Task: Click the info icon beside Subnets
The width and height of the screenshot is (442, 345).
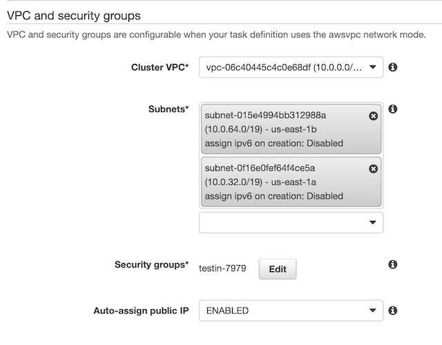Action: click(392, 109)
